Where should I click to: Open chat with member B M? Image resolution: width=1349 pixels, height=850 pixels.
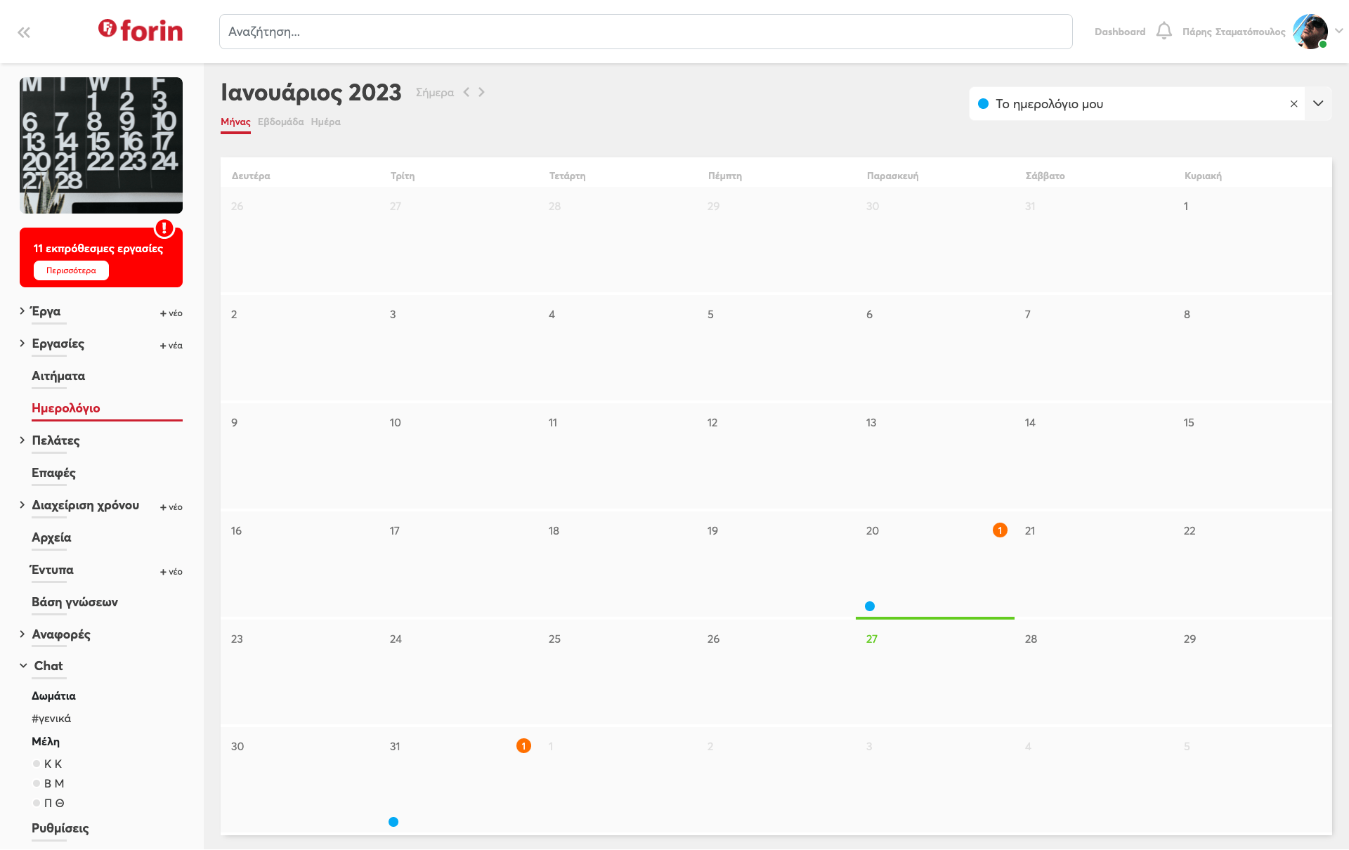[53, 783]
